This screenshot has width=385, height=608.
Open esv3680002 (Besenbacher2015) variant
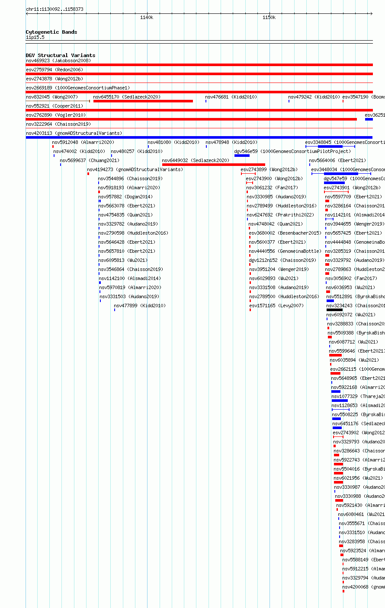tap(285, 233)
